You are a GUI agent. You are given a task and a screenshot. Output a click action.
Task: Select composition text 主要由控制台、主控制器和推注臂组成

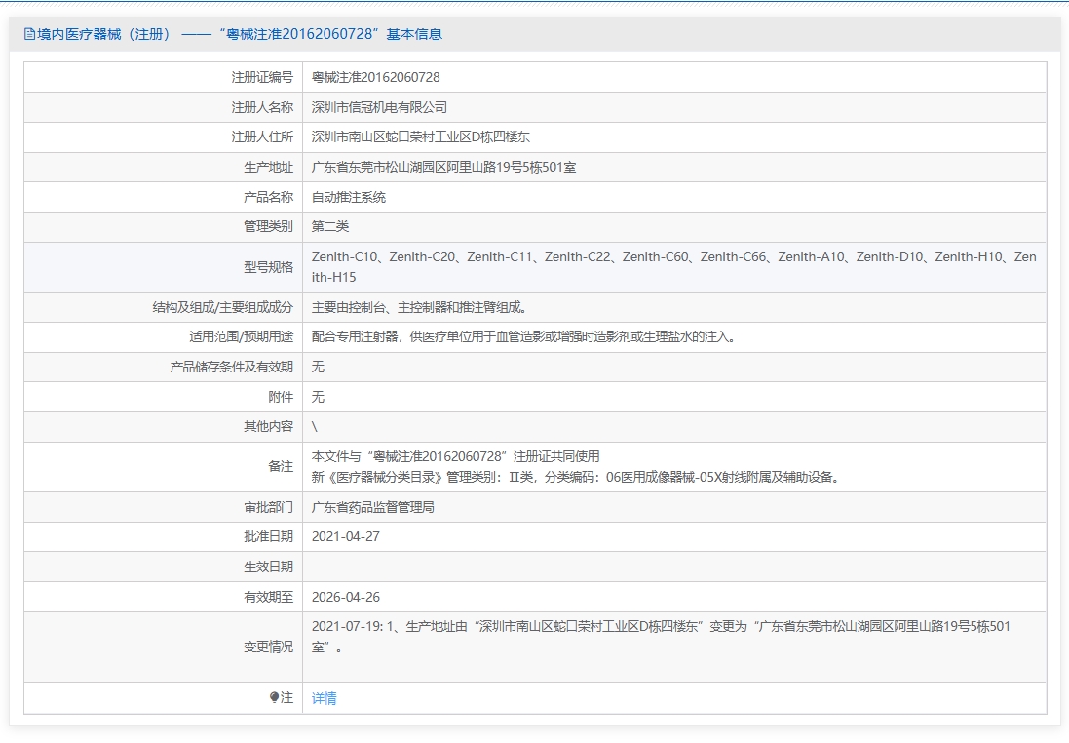tap(419, 307)
